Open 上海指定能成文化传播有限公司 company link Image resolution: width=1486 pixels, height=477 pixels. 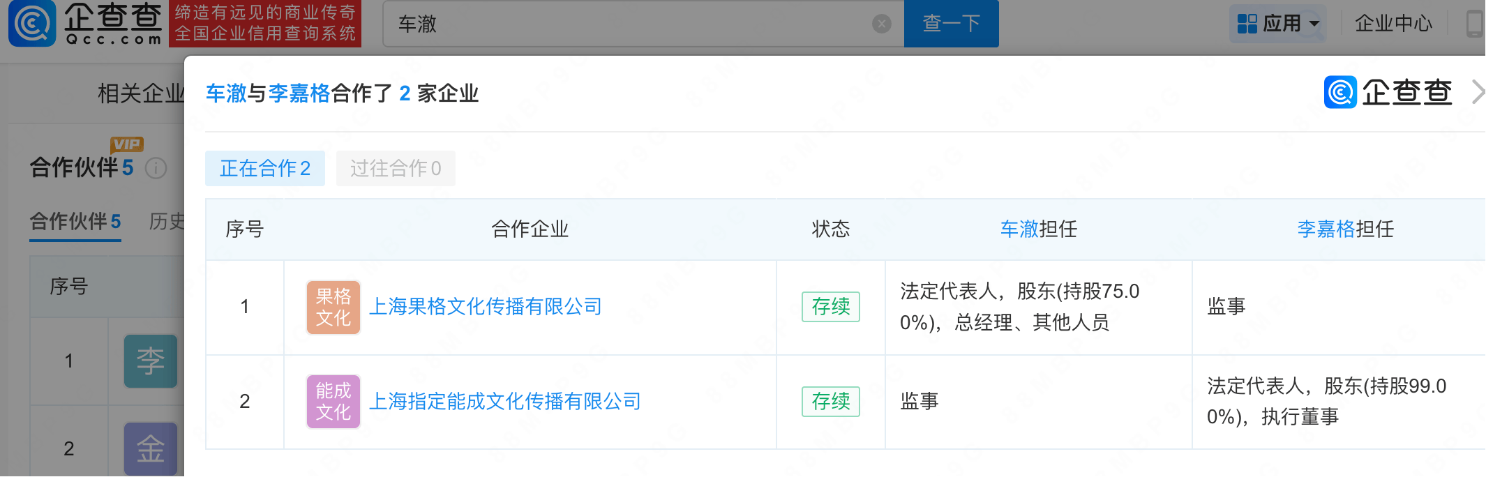pyautogui.click(x=505, y=402)
